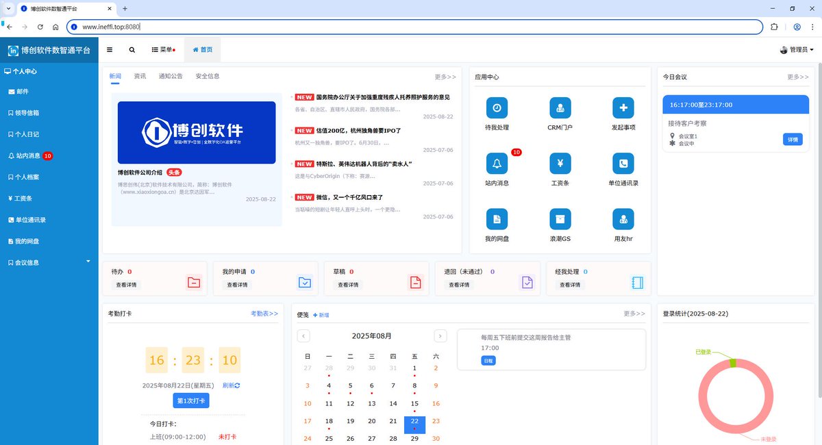Expand 会议信息 in the sidebar
This screenshot has width=822, height=445.
pyautogui.click(x=49, y=262)
